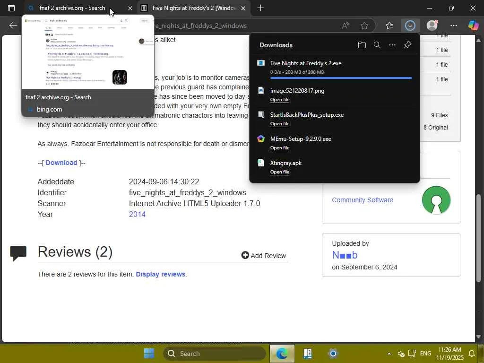Open more options in Downloads panel
The image size is (484, 363).
tap(392, 45)
